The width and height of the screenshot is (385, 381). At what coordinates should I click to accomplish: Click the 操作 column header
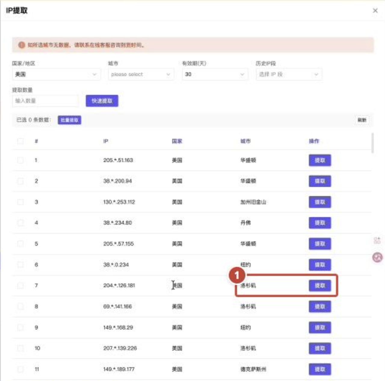pyautogui.click(x=314, y=141)
